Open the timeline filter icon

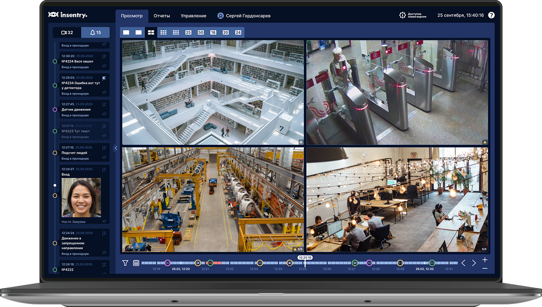click(125, 263)
